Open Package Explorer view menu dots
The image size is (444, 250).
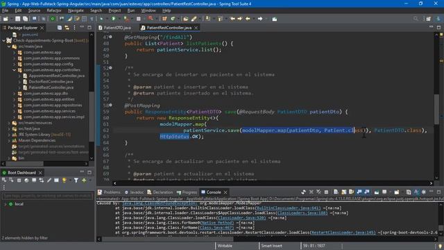pos(74,28)
